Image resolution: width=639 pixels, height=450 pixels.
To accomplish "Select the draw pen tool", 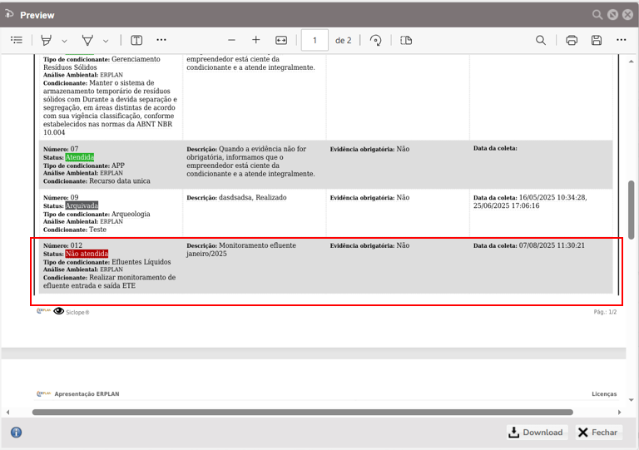I will pyautogui.click(x=87, y=40).
